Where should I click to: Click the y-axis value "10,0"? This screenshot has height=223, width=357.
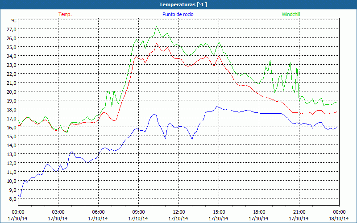12,181
